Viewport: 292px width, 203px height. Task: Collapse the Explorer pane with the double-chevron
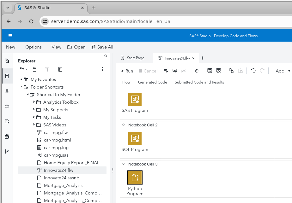point(106,56)
